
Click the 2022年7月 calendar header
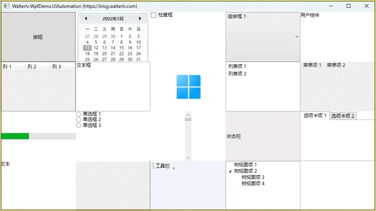pyautogui.click(x=113, y=19)
